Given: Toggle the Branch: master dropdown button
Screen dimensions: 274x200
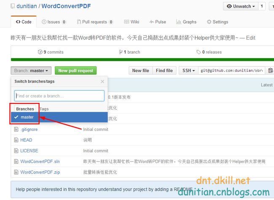Looking at the screenshot, I should point(31,70).
